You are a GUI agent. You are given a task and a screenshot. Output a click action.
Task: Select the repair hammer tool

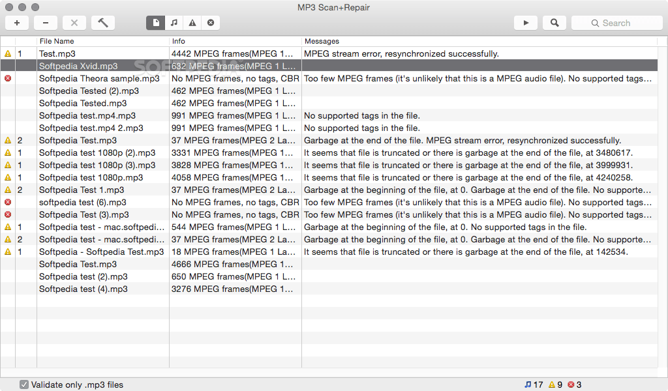click(102, 22)
